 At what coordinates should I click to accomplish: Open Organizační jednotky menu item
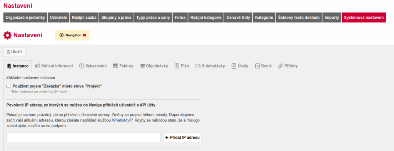tap(25, 18)
